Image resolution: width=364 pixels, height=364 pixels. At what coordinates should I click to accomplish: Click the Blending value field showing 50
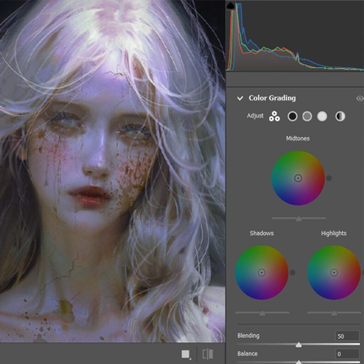tap(347, 336)
